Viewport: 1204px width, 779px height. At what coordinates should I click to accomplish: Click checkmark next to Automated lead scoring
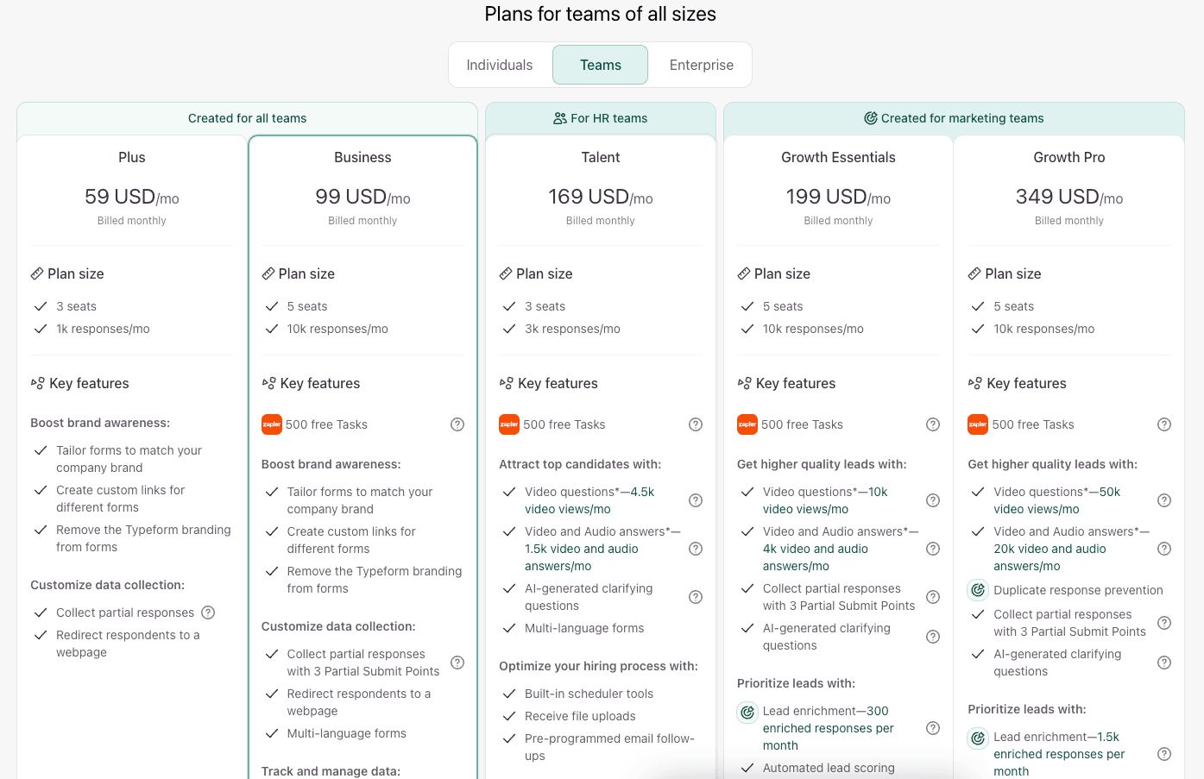(747, 768)
